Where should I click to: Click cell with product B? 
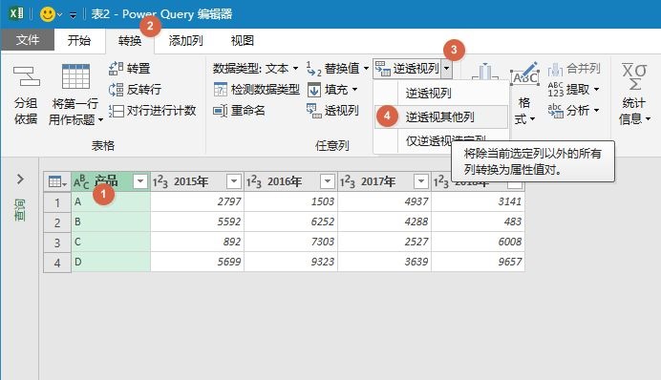click(111, 222)
